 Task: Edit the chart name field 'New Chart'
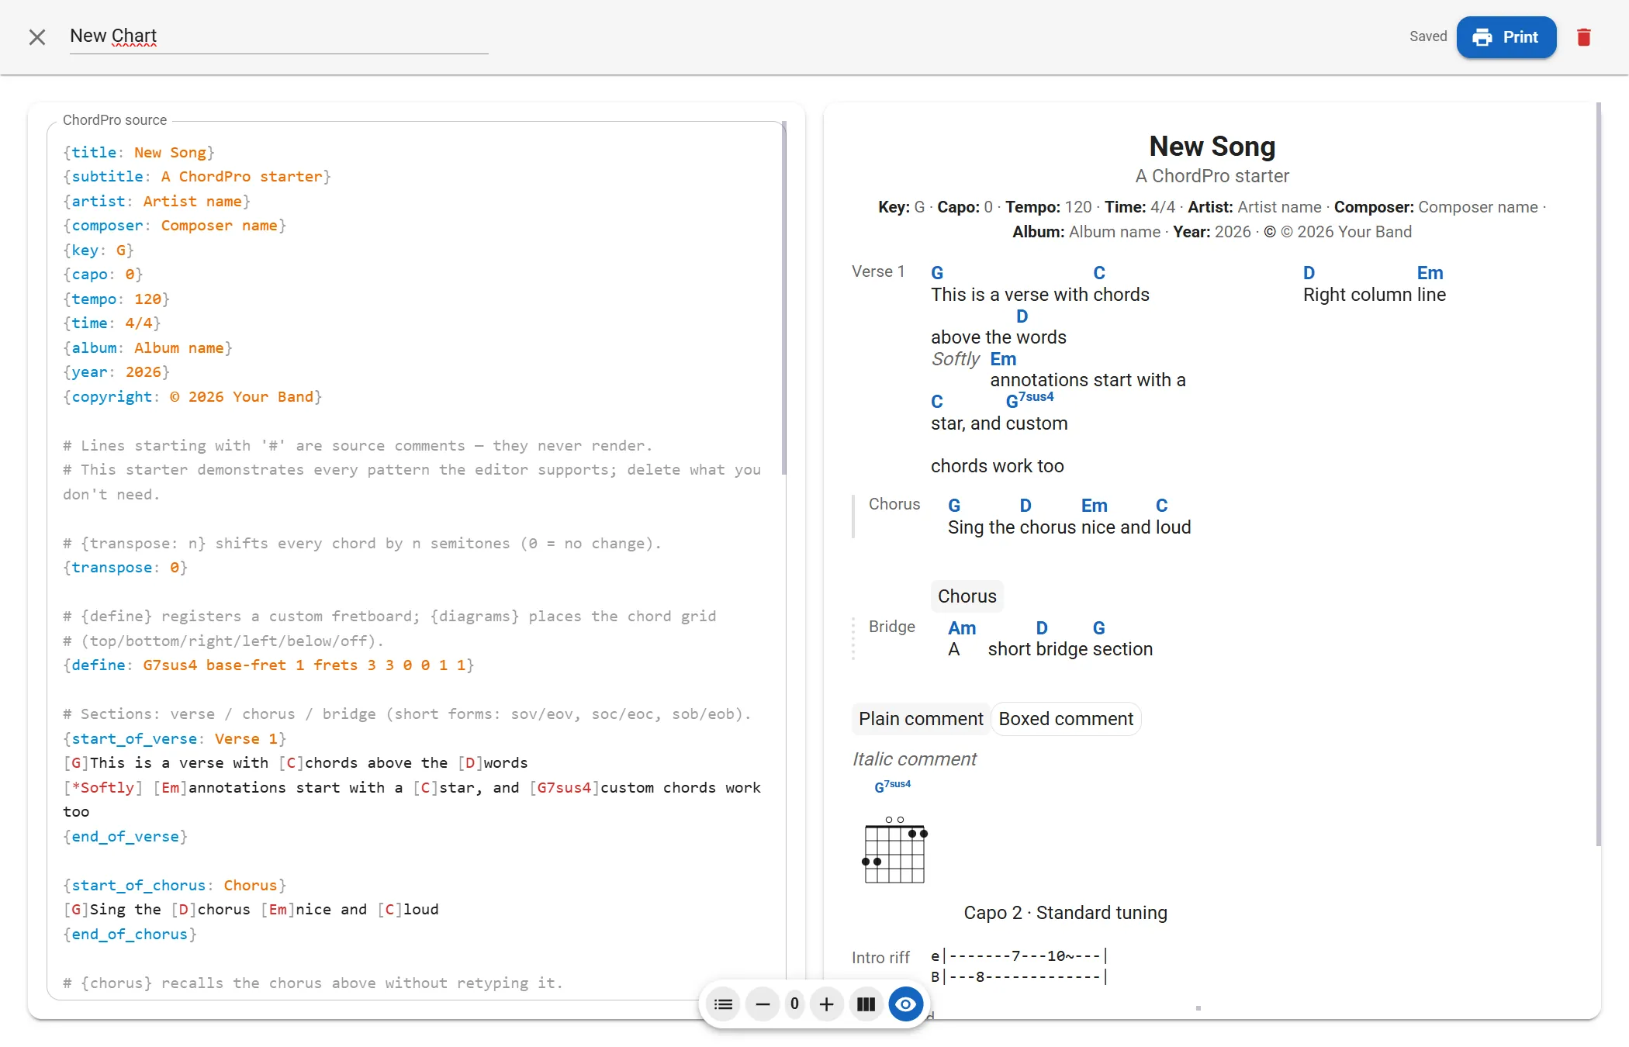[x=278, y=36]
